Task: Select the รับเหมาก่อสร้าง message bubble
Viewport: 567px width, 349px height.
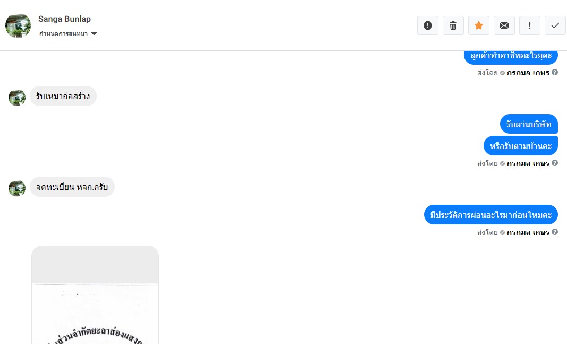Action: [63, 96]
